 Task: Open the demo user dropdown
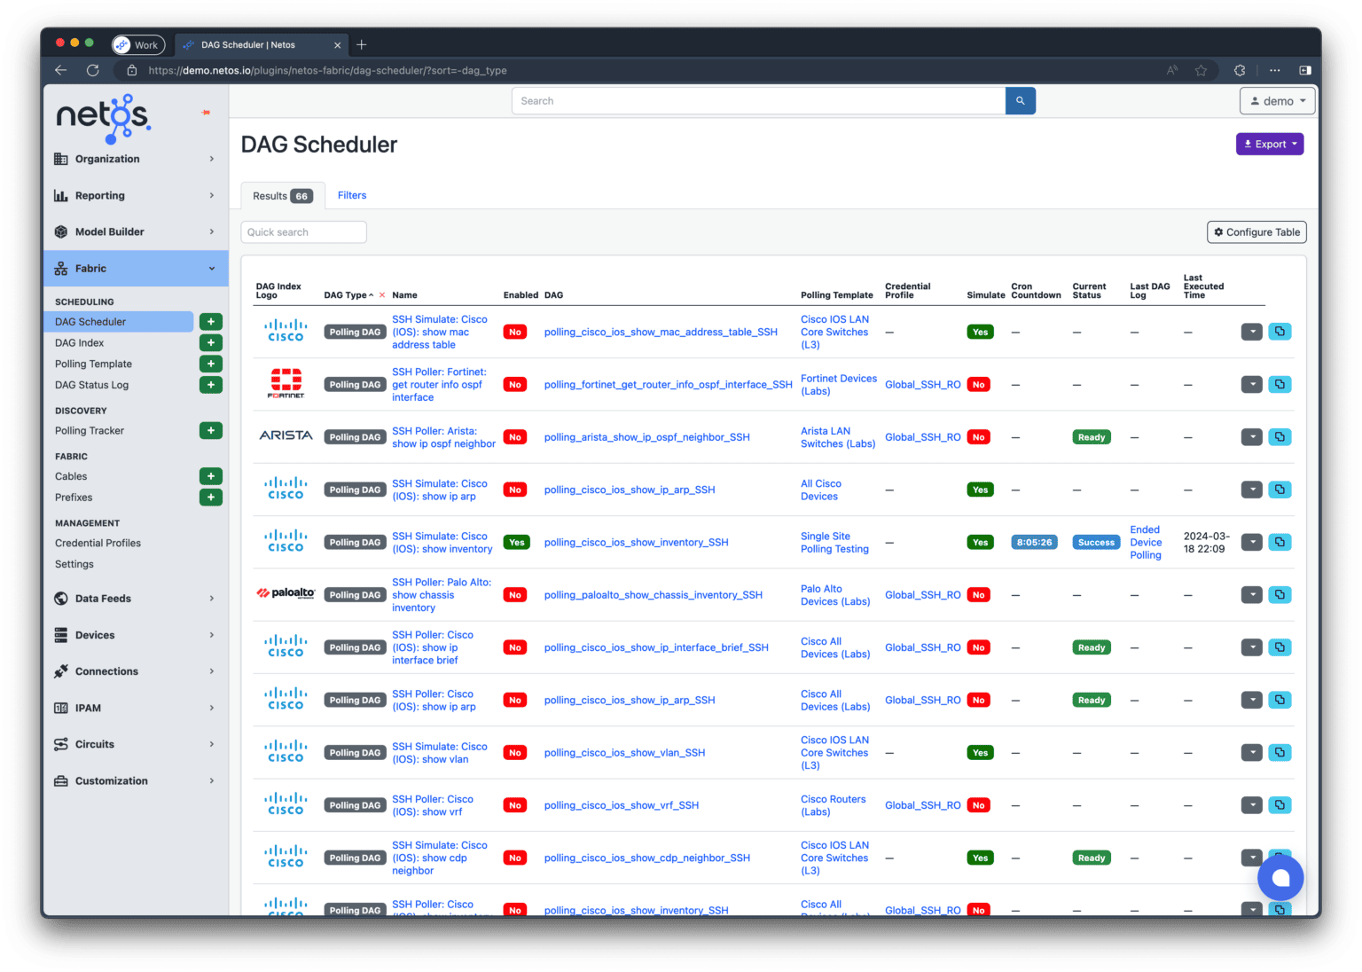tap(1276, 101)
